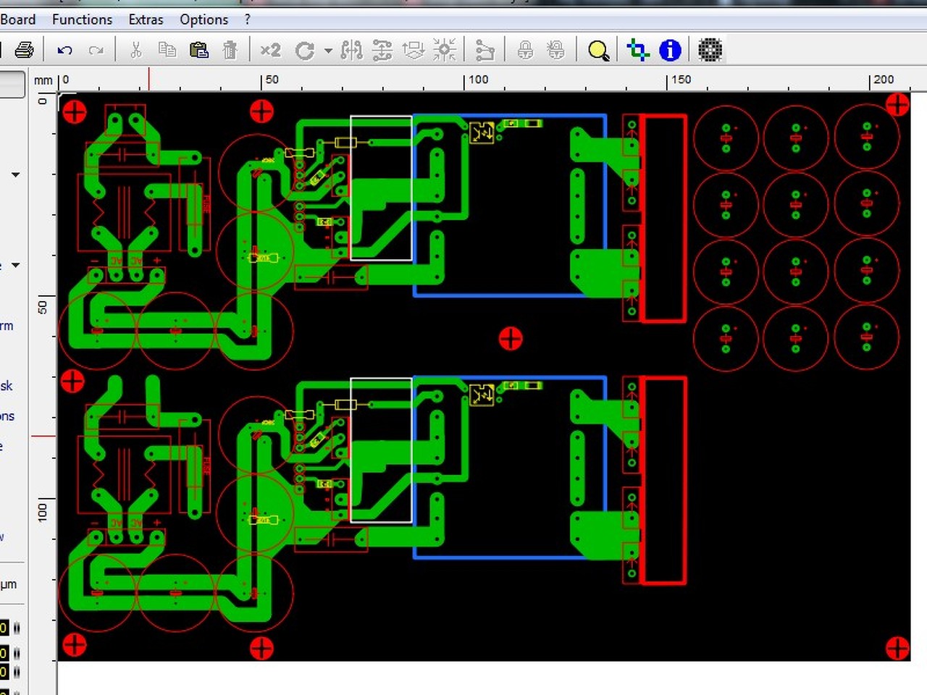
Task: Select the Zoom magnifier tool
Action: click(598, 51)
